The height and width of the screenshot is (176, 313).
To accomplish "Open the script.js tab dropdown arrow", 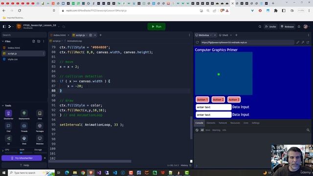I will (x=87, y=35).
